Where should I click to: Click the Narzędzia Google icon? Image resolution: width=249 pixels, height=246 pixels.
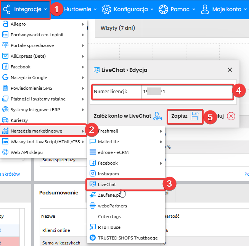coord(5,78)
